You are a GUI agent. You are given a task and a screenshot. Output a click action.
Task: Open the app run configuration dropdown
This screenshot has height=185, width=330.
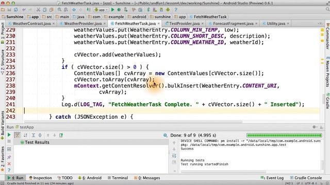(101, 10)
